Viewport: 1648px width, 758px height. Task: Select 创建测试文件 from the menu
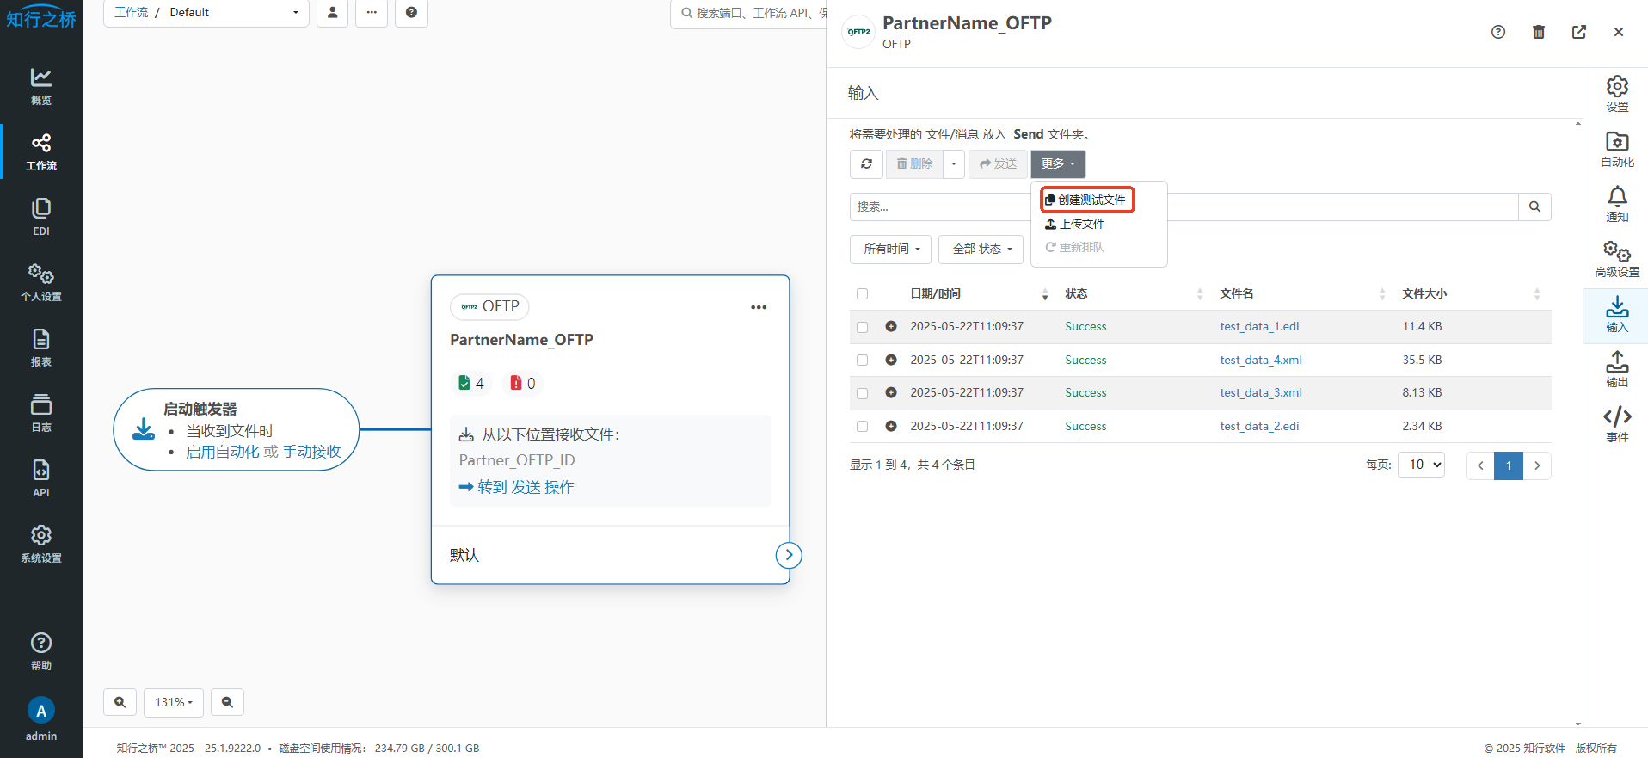coord(1087,200)
